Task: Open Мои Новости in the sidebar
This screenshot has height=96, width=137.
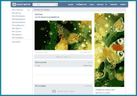Action: [17, 35]
